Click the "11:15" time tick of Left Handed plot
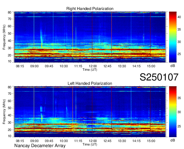 78,141
